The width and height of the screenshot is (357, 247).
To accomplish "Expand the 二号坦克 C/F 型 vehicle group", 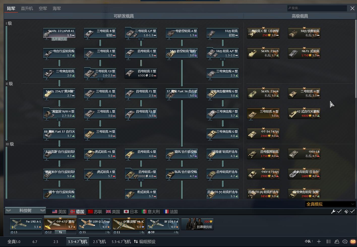I will pos(141,39).
